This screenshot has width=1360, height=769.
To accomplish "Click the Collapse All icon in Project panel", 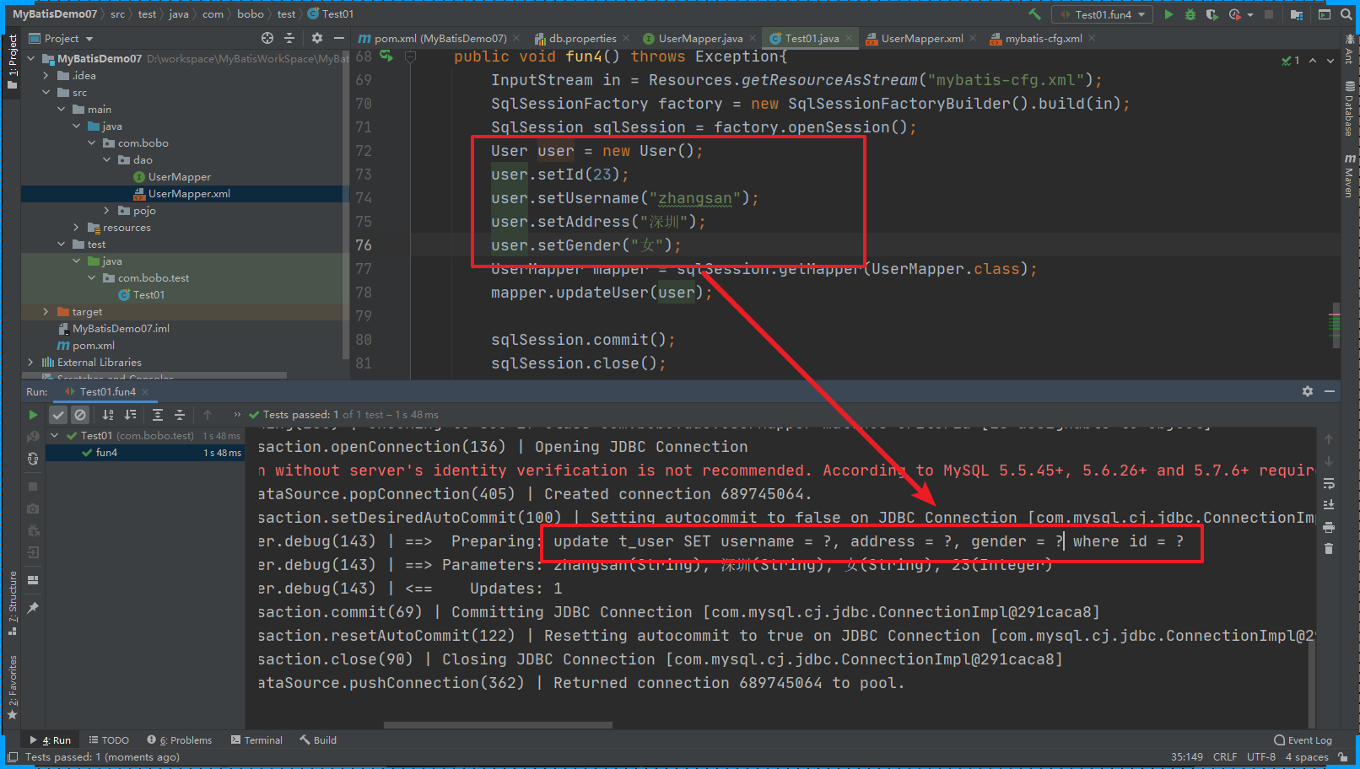I will pyautogui.click(x=289, y=38).
